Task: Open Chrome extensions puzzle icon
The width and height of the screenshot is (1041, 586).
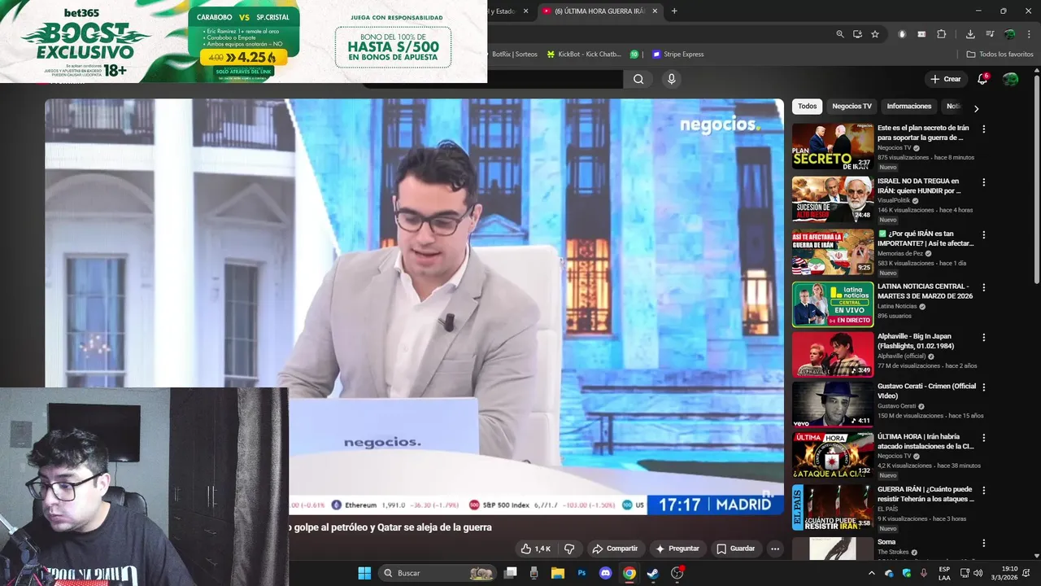Action: [x=942, y=34]
